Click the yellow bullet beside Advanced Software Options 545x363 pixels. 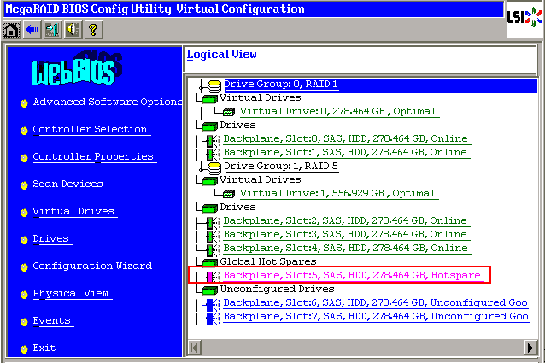(24, 103)
